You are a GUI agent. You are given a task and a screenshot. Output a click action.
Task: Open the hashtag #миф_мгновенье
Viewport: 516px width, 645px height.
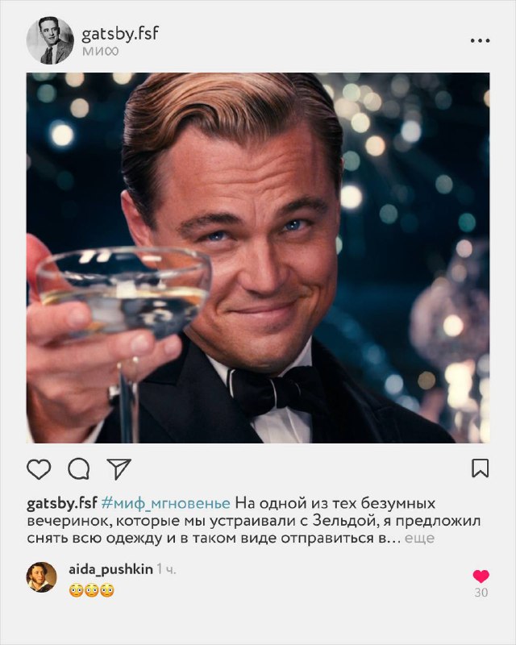(x=165, y=503)
